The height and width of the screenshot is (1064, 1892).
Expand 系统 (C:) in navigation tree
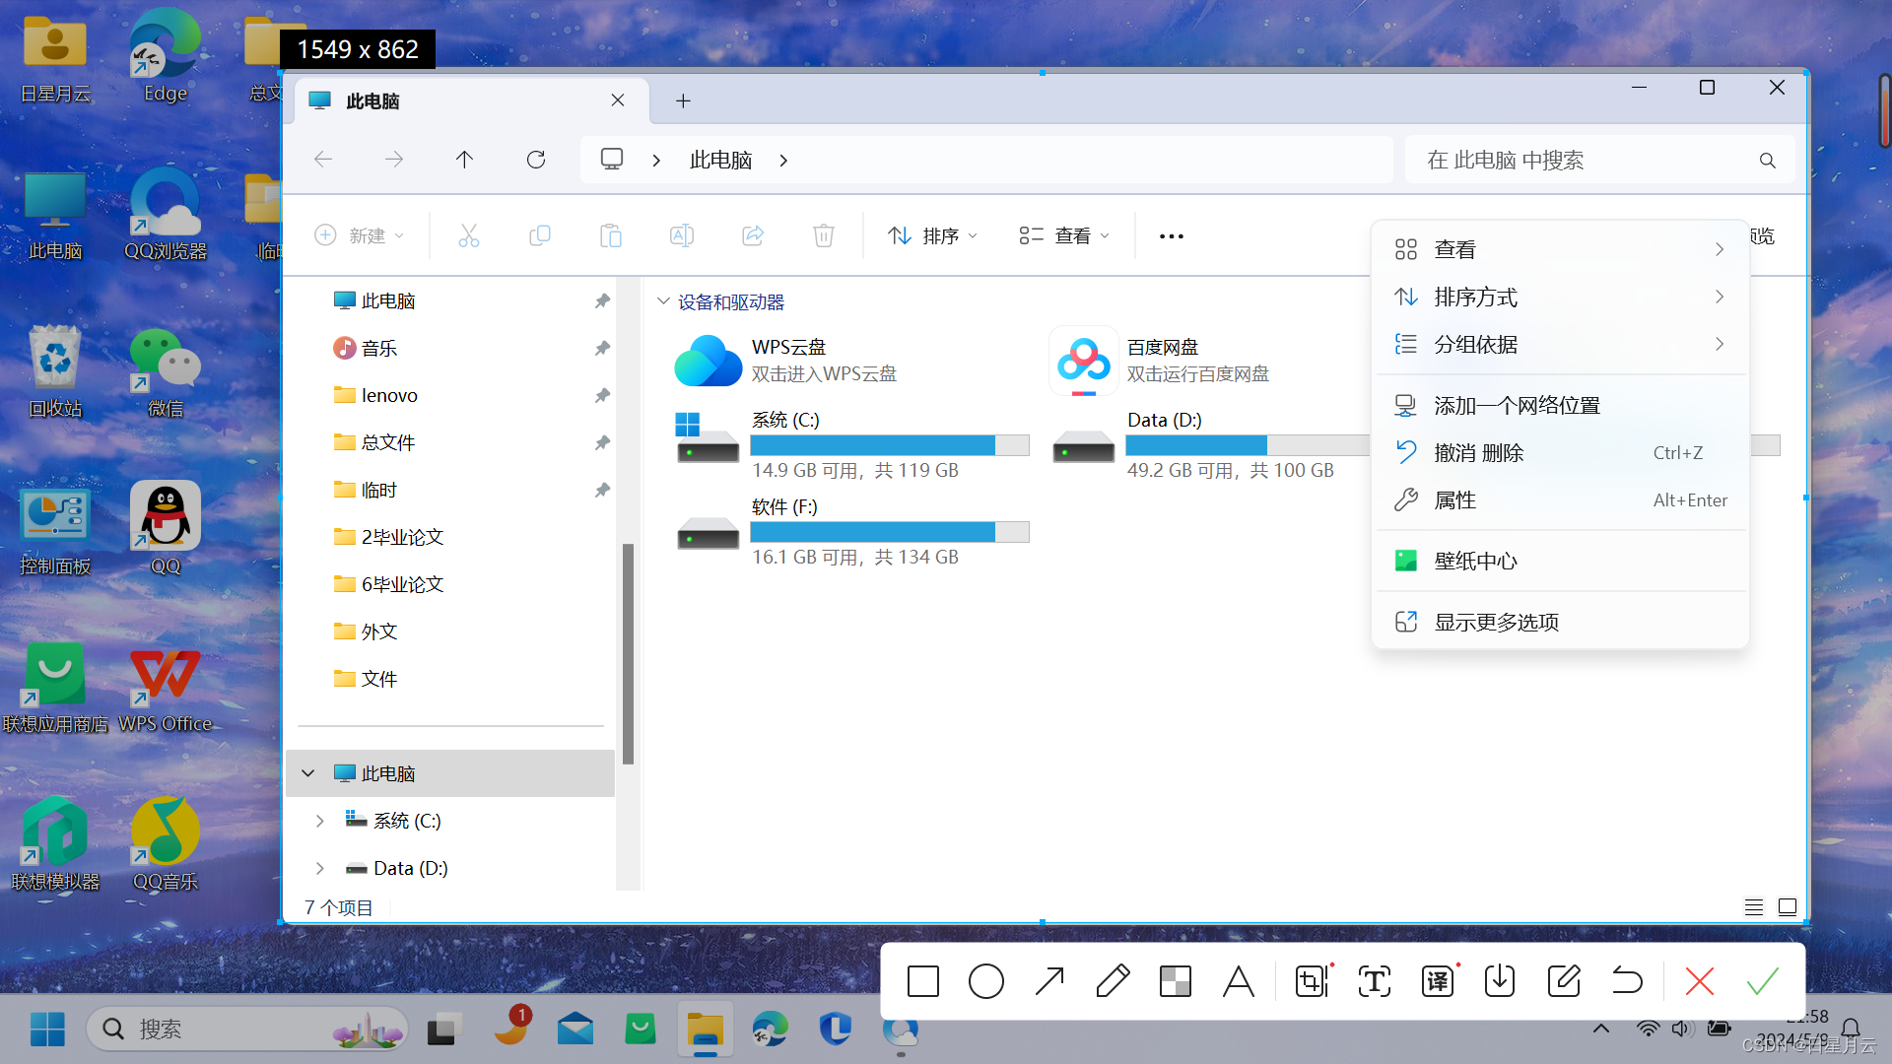point(319,821)
